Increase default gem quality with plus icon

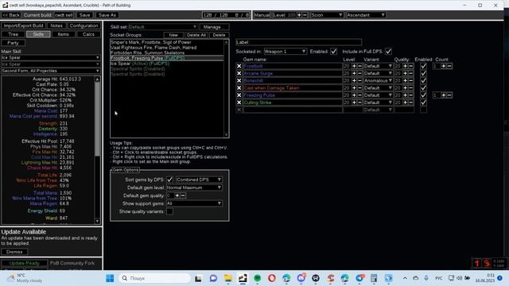tap(177, 195)
